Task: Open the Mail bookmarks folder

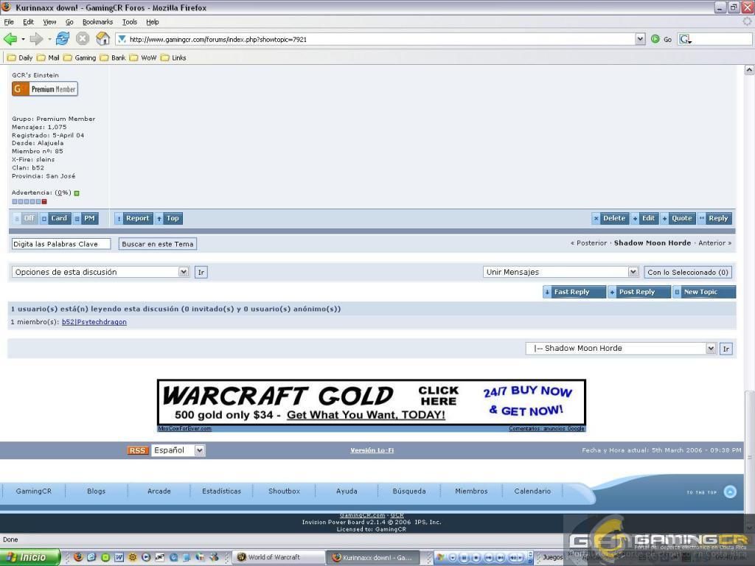Action: [48, 57]
